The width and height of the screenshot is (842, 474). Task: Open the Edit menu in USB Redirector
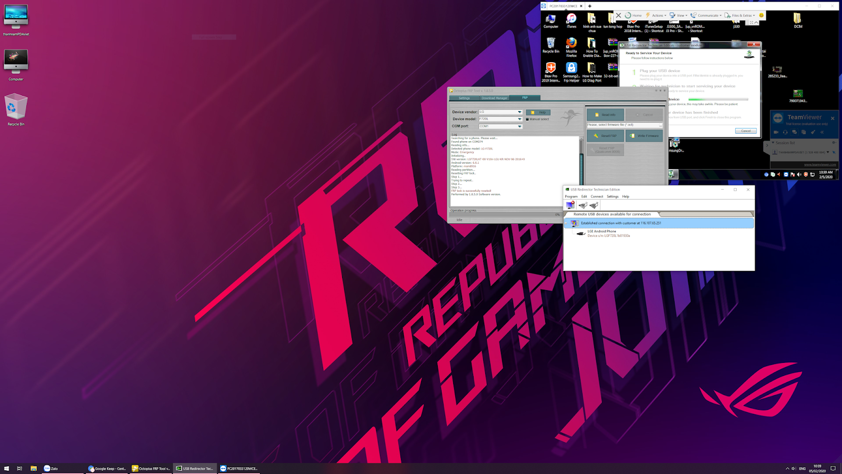(584, 196)
